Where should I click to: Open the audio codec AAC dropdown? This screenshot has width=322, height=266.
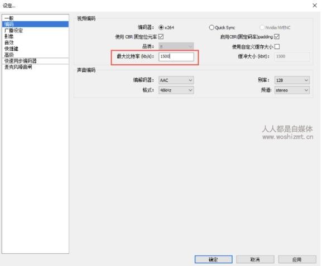coord(176,80)
